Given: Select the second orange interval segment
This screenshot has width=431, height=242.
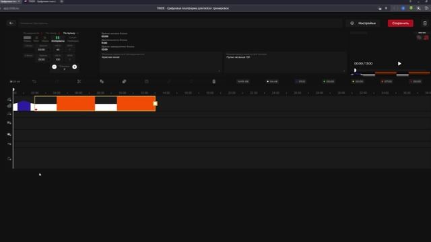Looking at the screenshot, I should point(136,104).
